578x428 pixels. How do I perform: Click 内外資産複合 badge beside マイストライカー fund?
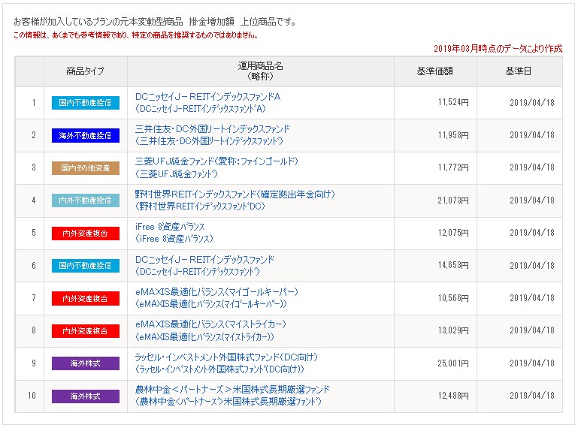click(x=86, y=330)
